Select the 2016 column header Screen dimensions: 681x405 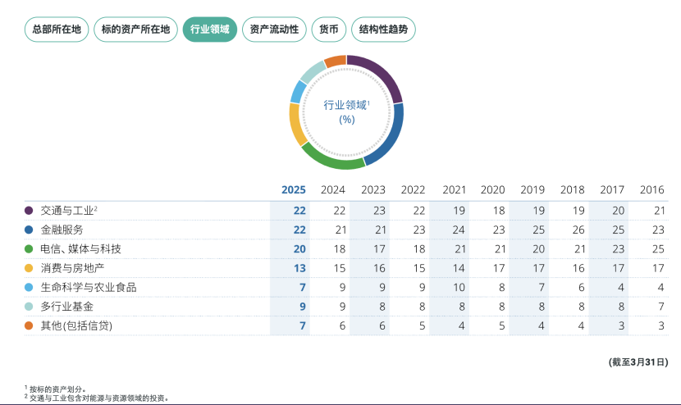(x=651, y=189)
